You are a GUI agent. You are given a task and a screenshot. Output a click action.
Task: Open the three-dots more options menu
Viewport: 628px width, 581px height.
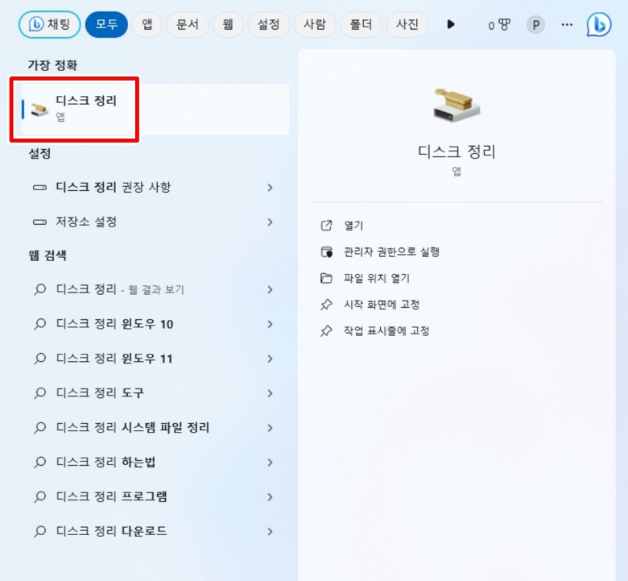(567, 25)
